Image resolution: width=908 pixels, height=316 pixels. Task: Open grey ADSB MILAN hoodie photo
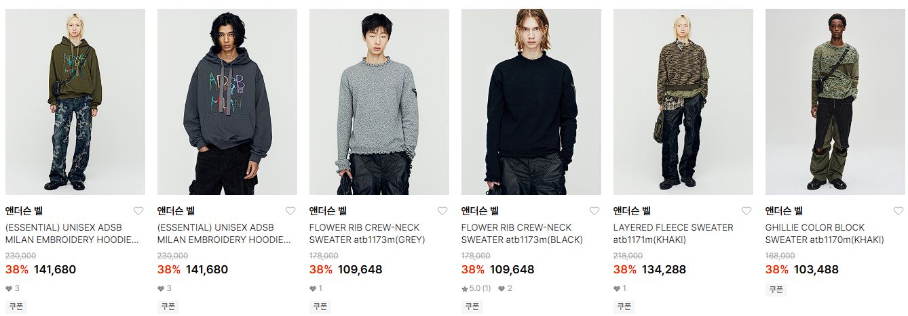coord(227,101)
